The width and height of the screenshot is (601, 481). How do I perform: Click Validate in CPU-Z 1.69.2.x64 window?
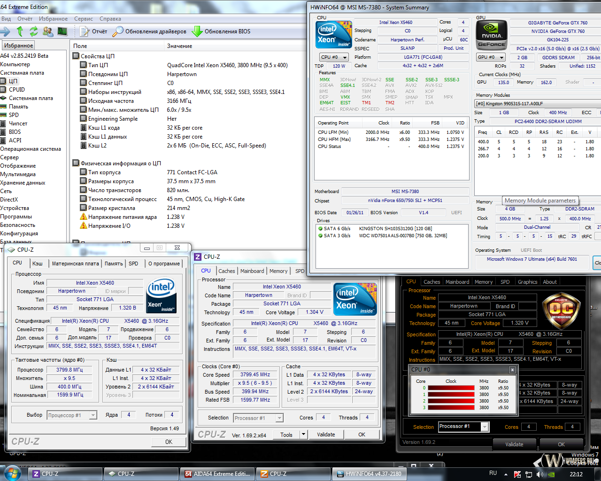pyautogui.click(x=326, y=434)
